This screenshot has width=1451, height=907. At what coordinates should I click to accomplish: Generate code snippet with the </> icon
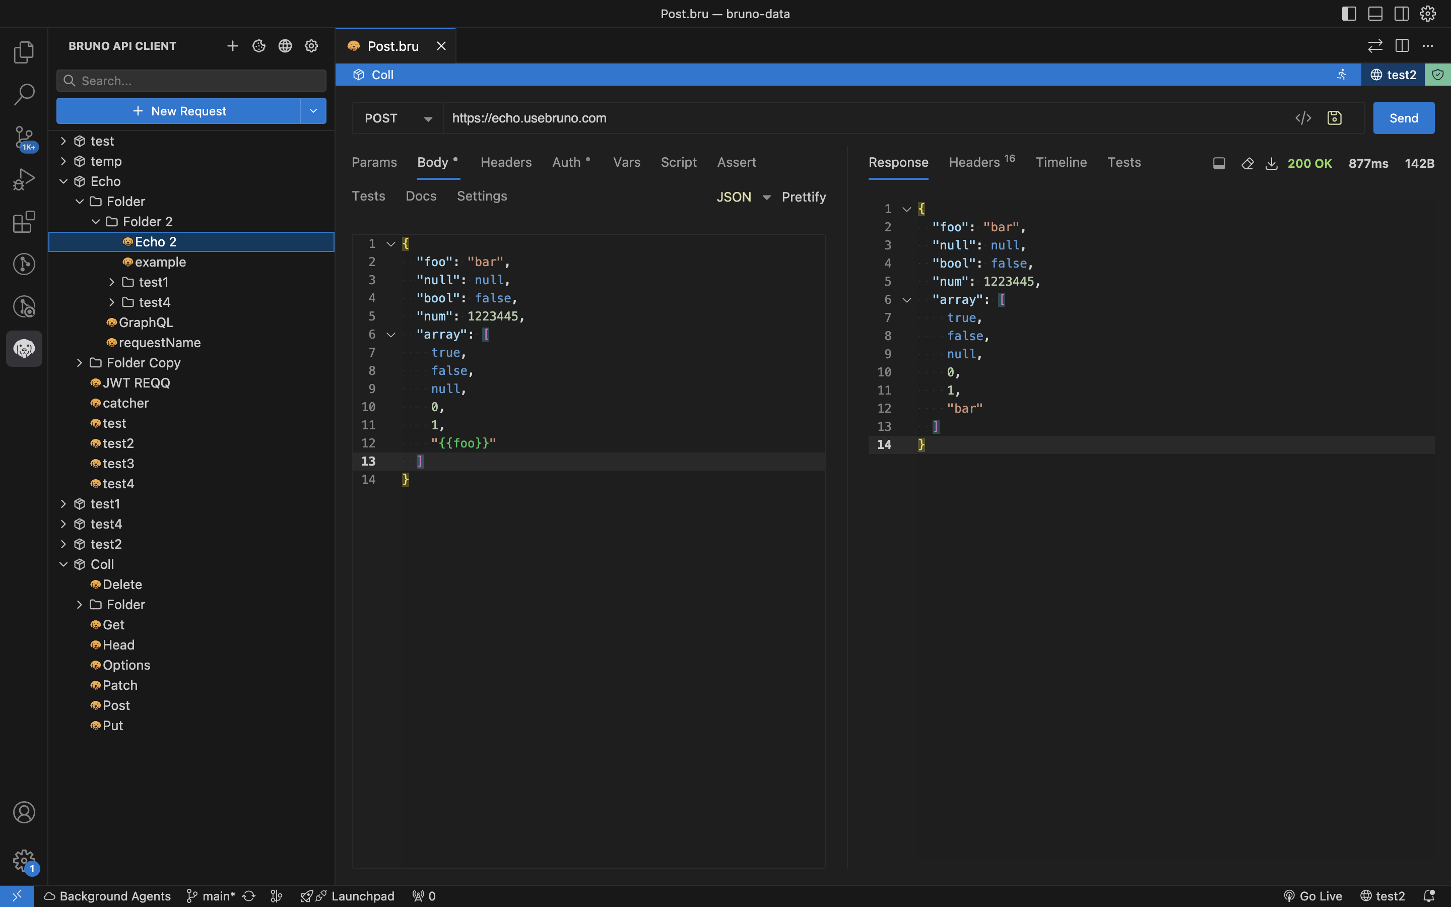click(1303, 117)
